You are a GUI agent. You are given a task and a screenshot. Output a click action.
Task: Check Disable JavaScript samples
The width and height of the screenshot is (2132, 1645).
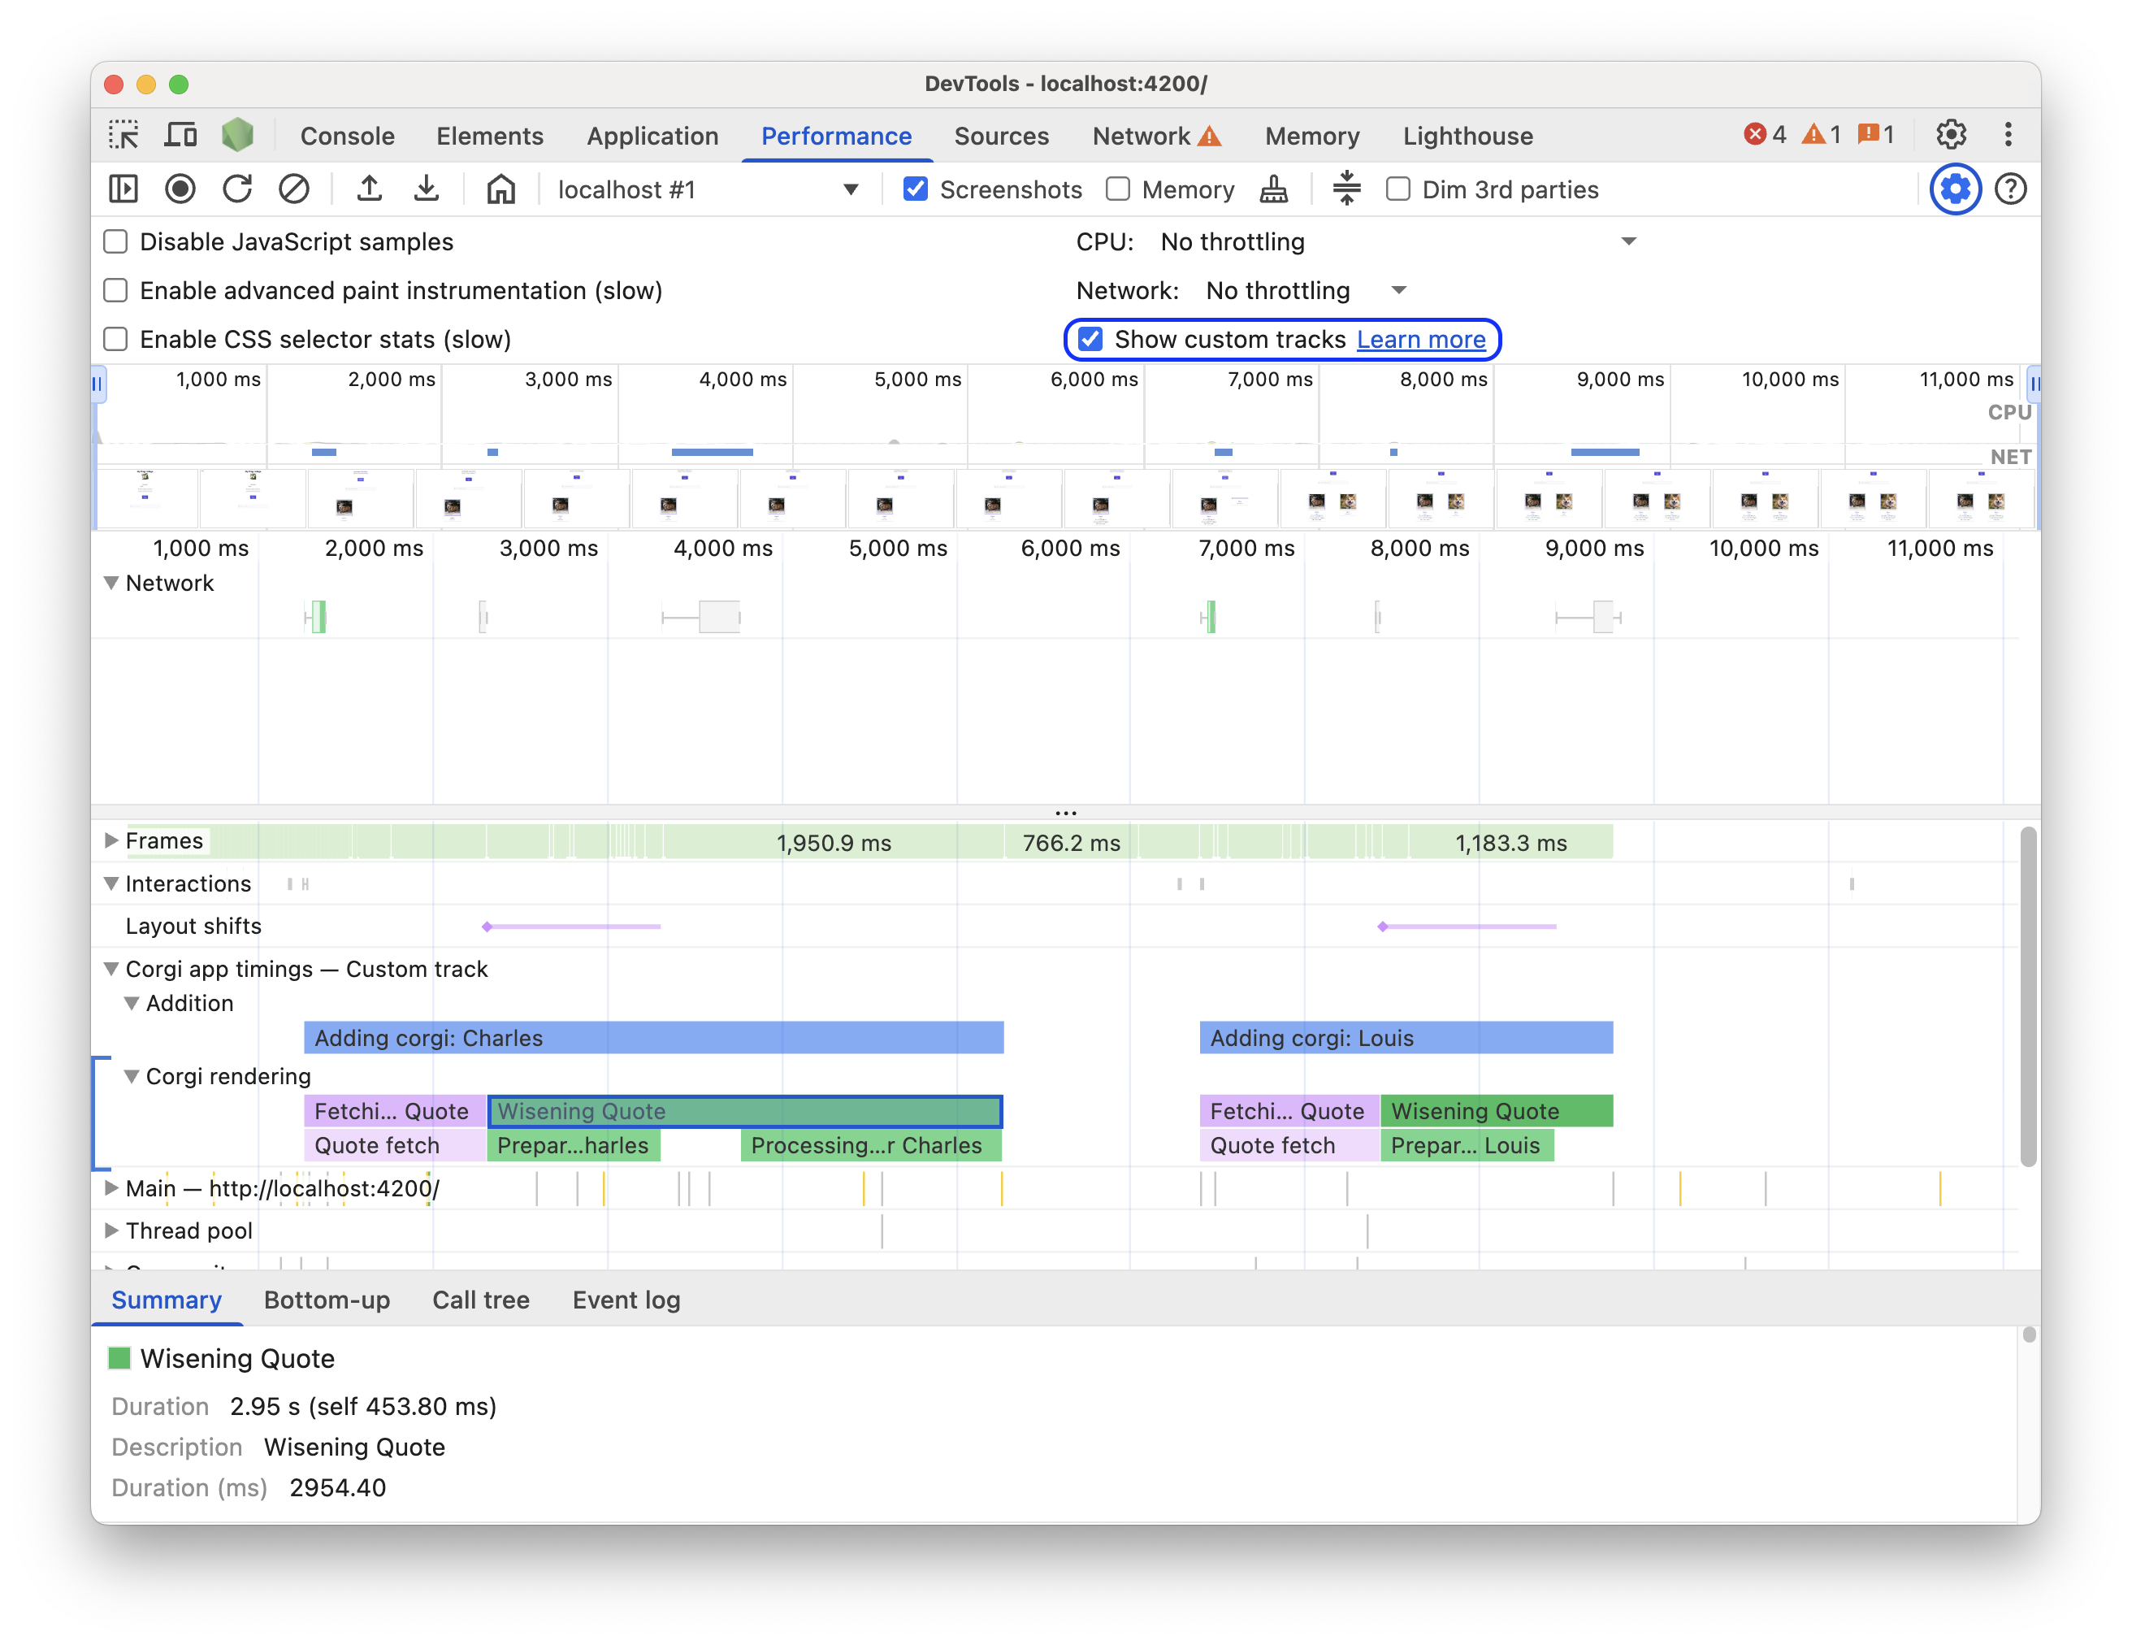coord(115,241)
